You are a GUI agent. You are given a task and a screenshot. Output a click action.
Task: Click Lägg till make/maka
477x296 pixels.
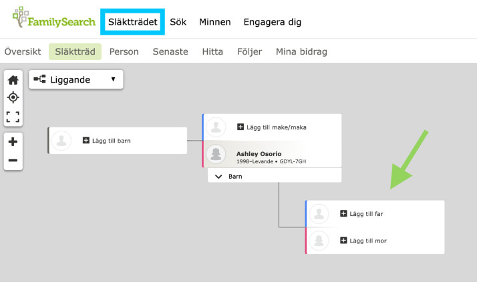pyautogui.click(x=276, y=127)
